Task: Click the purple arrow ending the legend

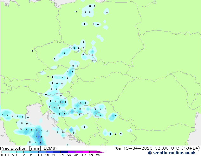Action: (x=101, y=152)
